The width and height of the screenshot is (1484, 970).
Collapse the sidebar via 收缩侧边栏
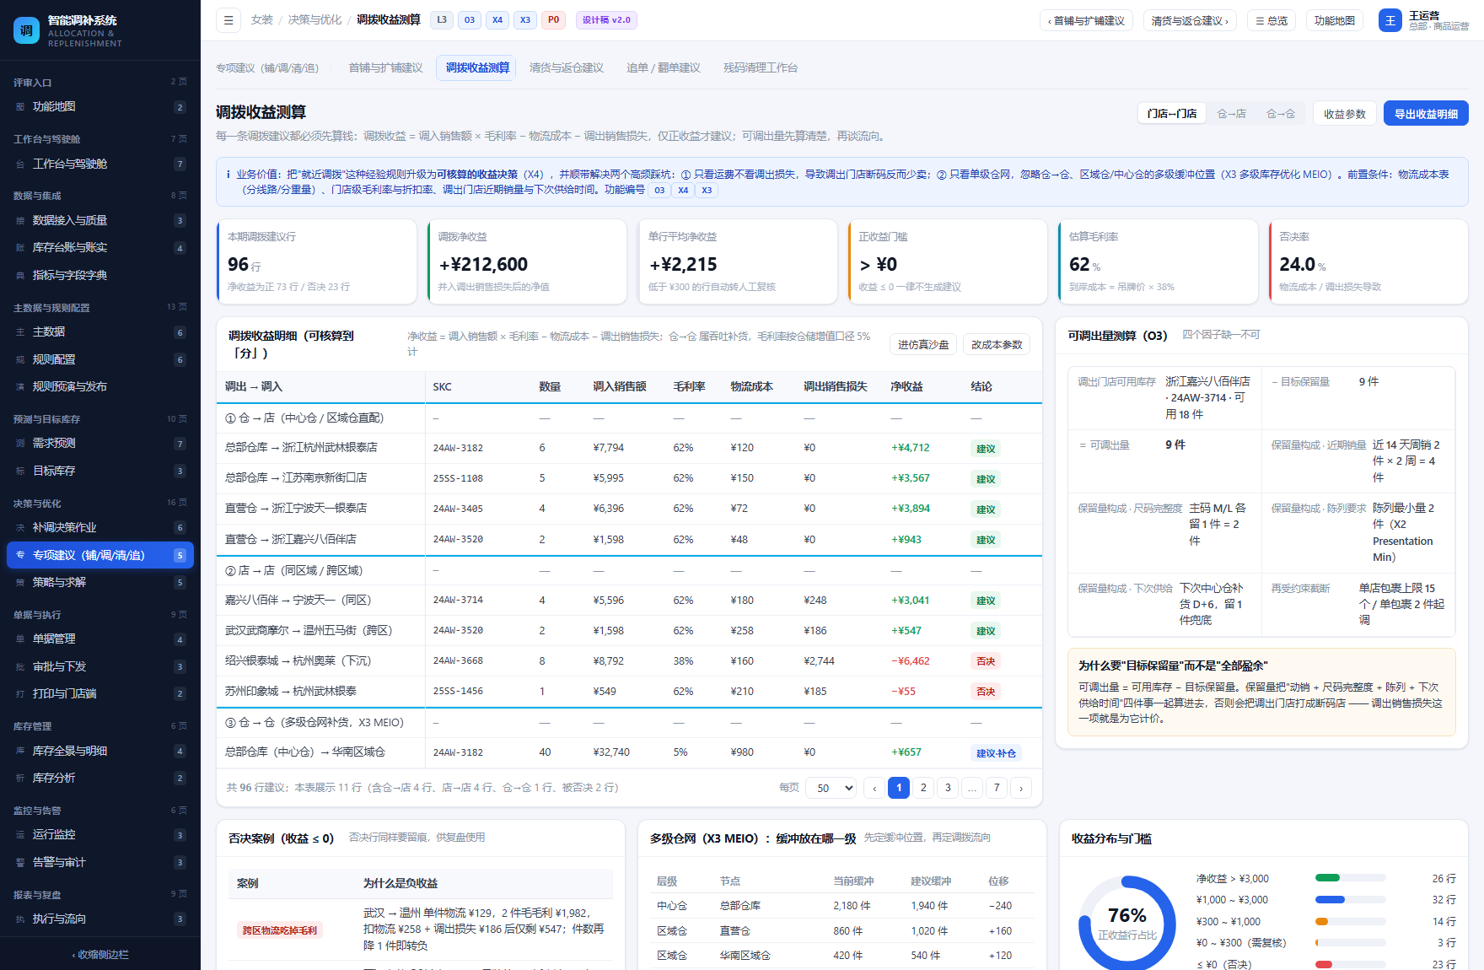(100, 954)
